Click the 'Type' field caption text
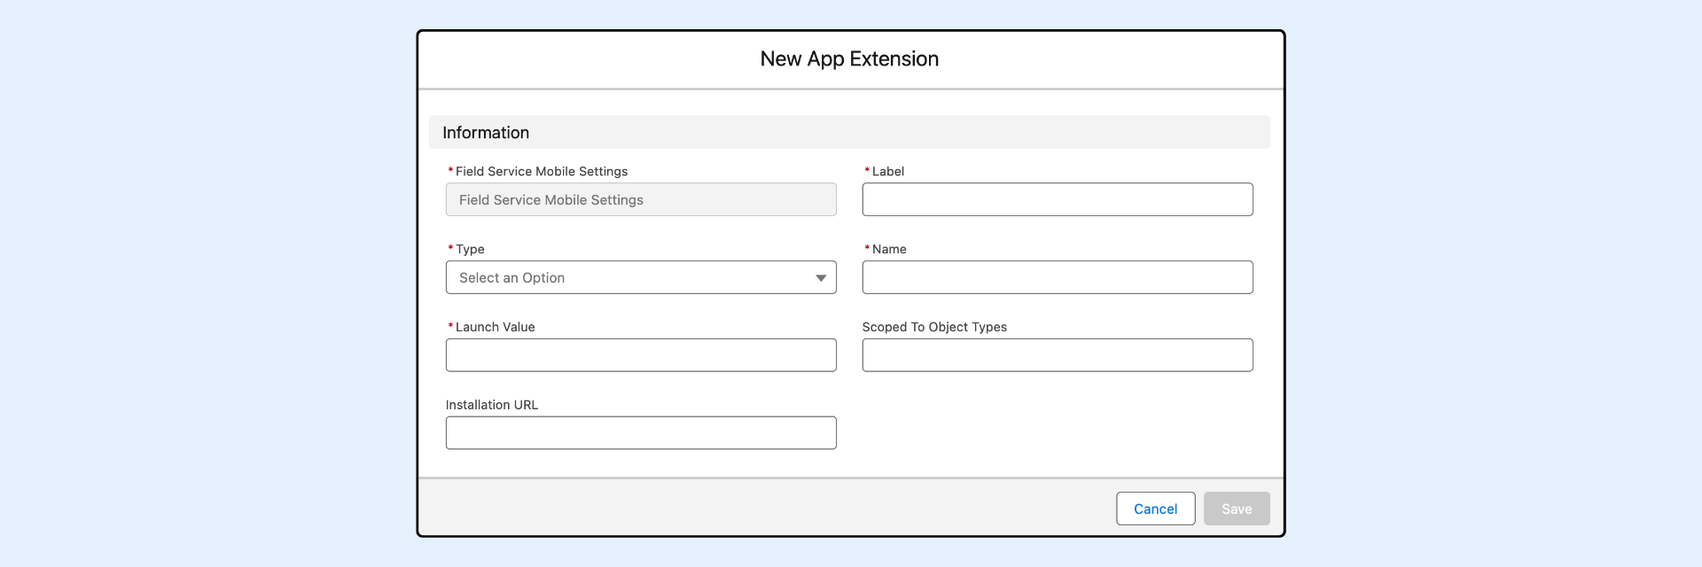 coord(470,250)
